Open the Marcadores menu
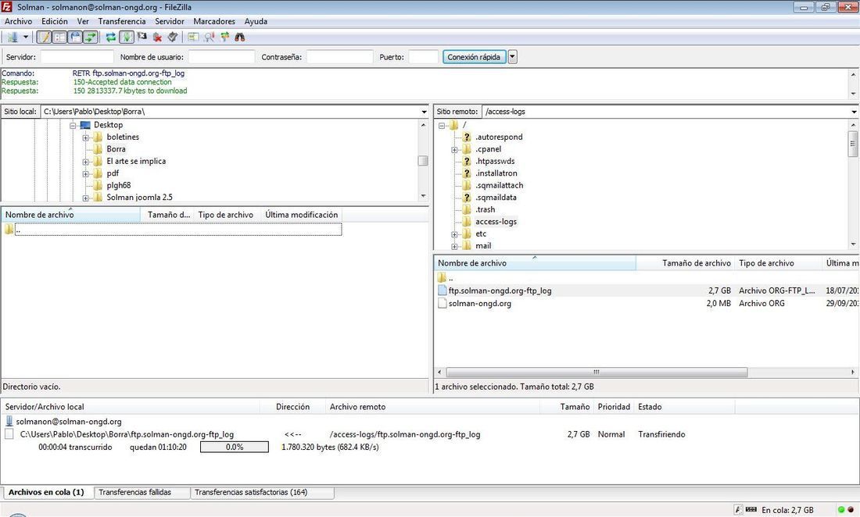 click(x=214, y=21)
